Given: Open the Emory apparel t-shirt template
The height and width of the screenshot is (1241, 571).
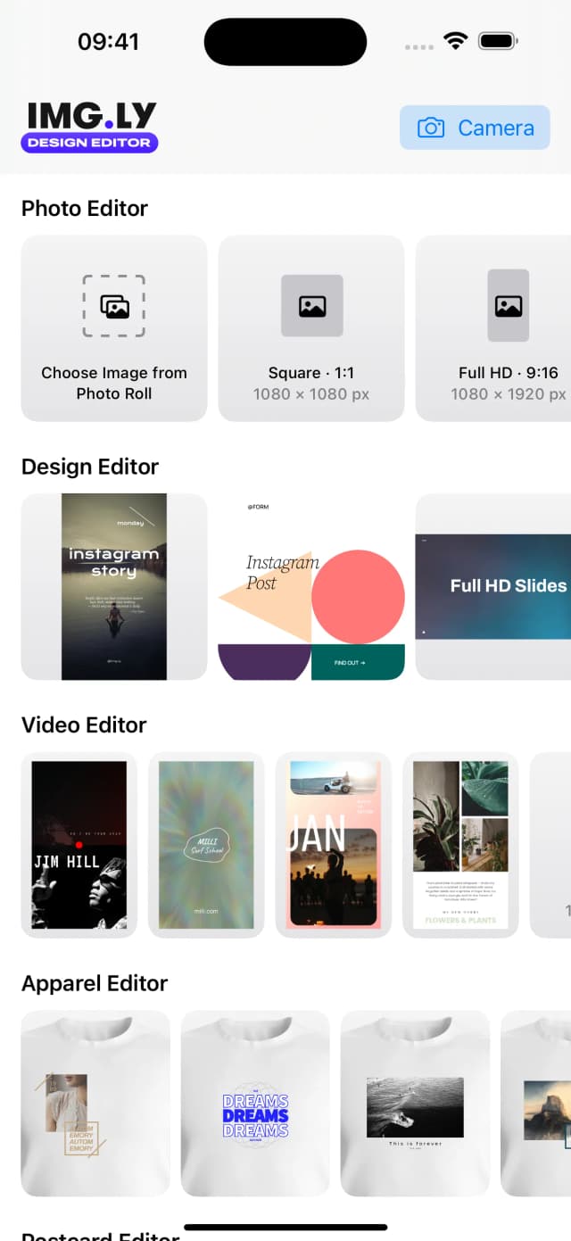Looking at the screenshot, I should (x=95, y=1104).
